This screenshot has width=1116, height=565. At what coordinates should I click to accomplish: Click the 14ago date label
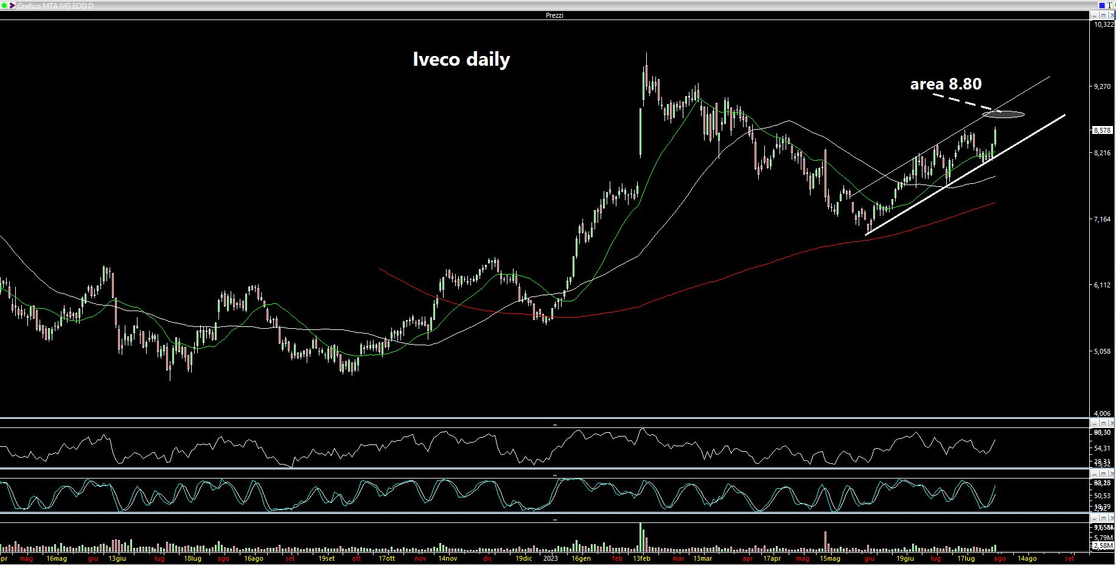pos(1027,558)
